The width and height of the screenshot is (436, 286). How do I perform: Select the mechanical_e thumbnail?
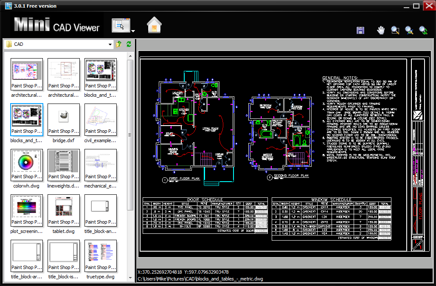[x=100, y=165]
